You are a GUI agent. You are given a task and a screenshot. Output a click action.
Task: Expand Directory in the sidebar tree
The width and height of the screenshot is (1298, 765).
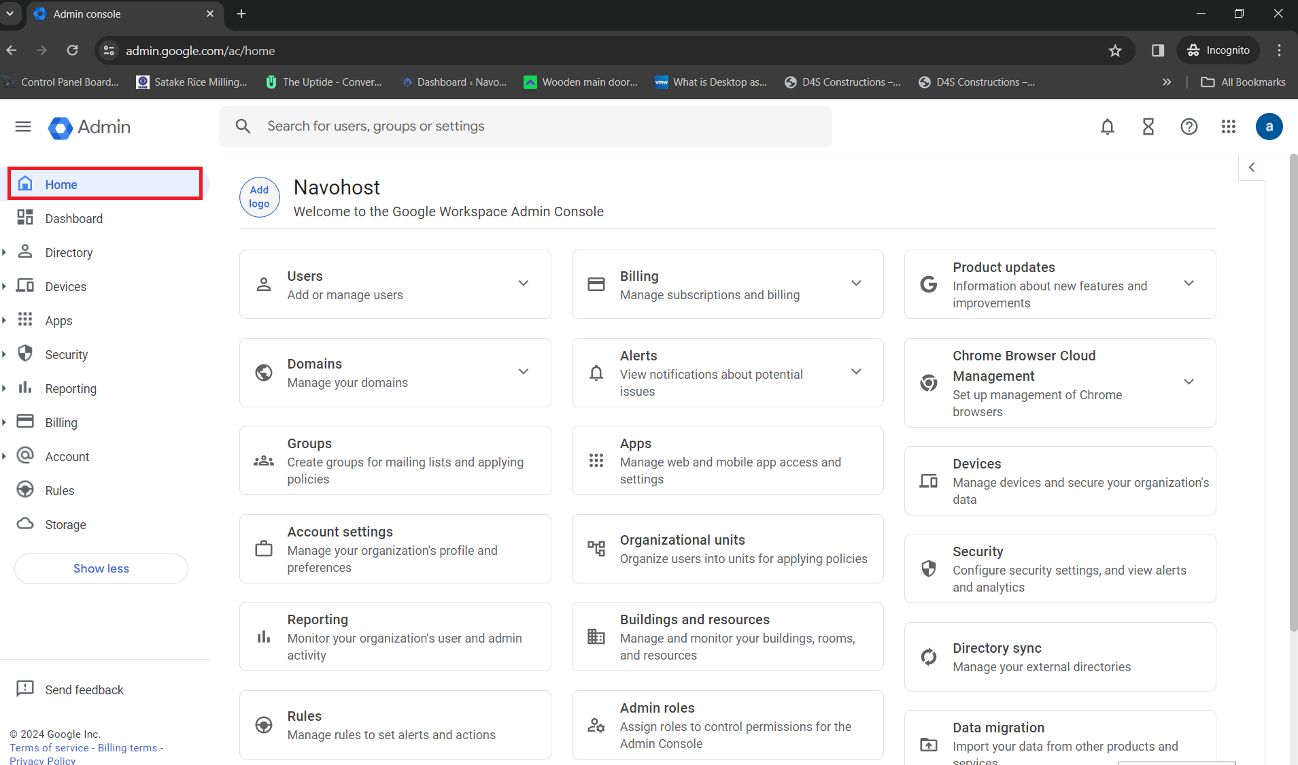coord(4,252)
